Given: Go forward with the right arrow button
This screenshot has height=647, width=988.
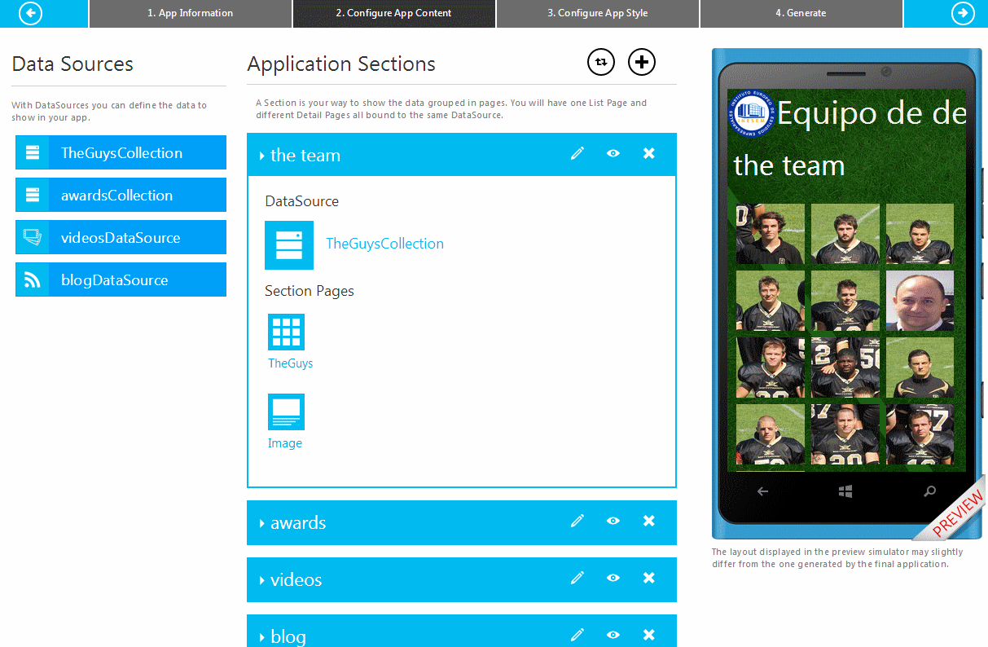Looking at the screenshot, I should point(963,13).
